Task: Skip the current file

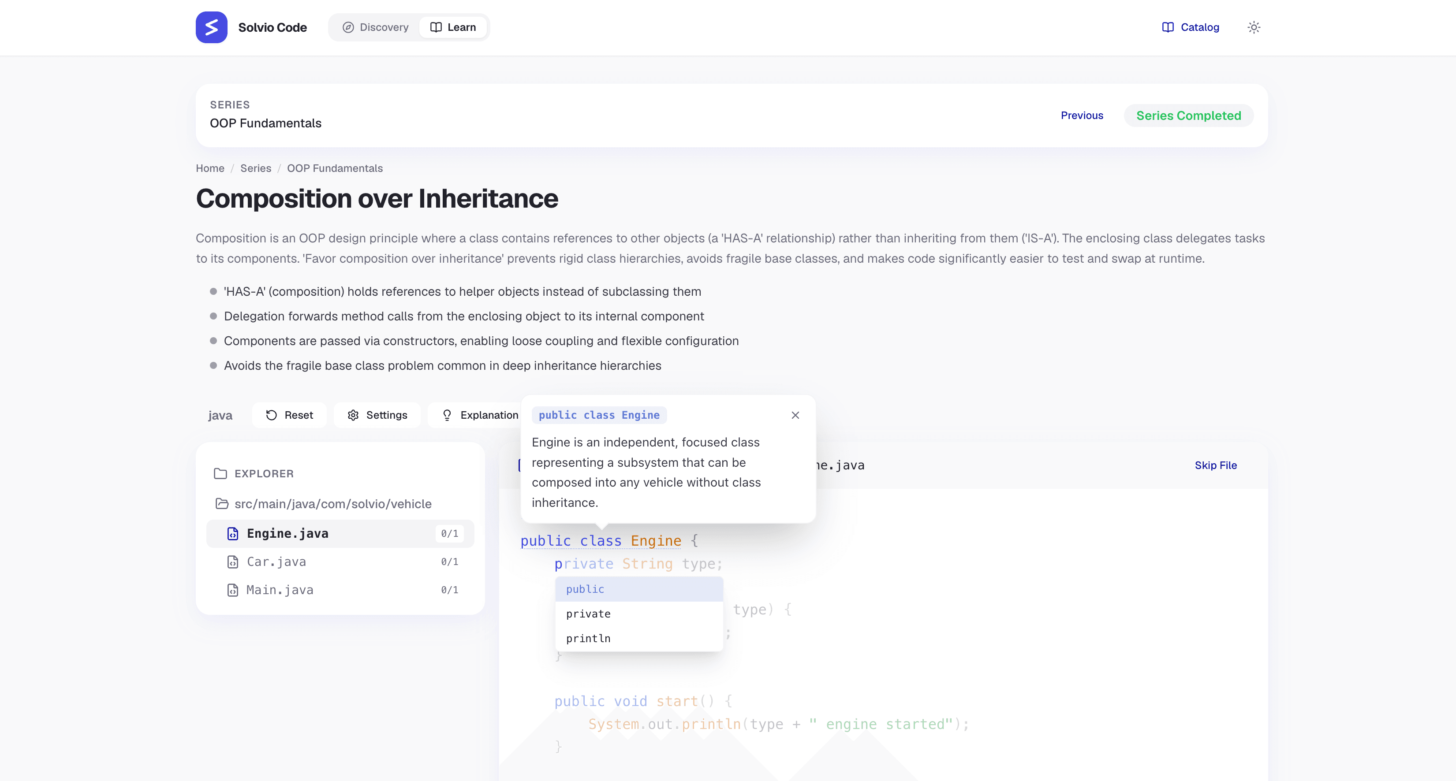Action: pos(1216,465)
